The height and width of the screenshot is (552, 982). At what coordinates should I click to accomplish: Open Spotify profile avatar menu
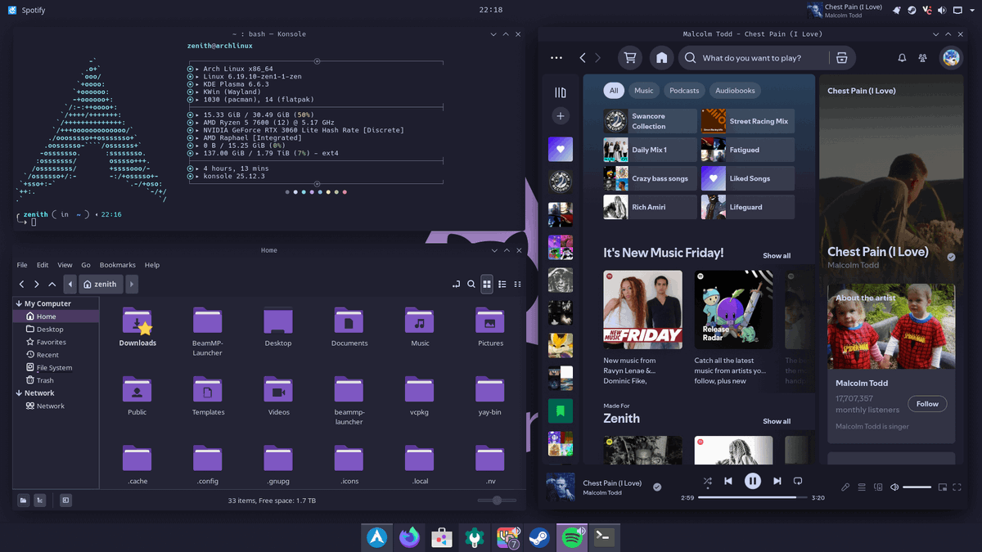click(951, 58)
